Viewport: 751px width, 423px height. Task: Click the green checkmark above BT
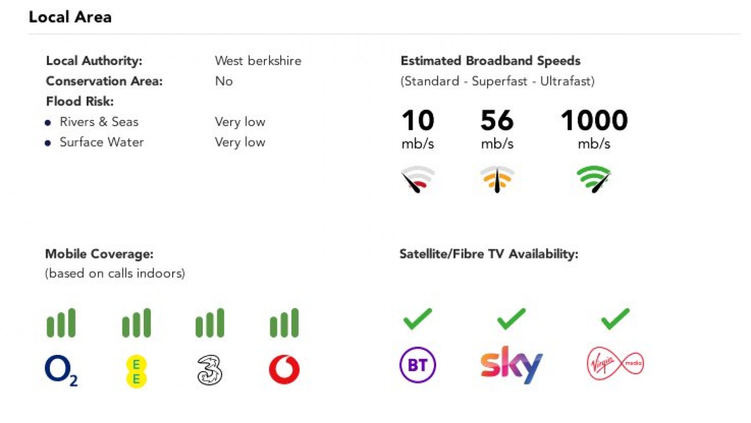point(418,319)
